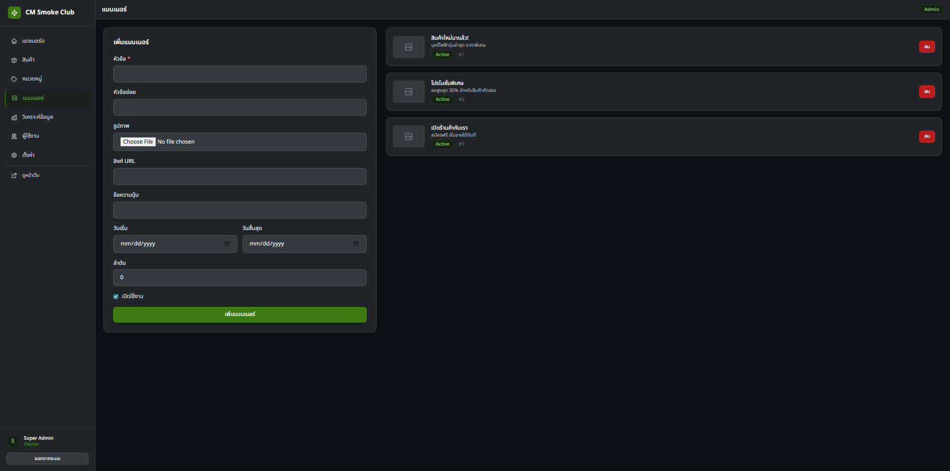Delete the โปรโมชั่นพิเศษ banner

click(927, 91)
